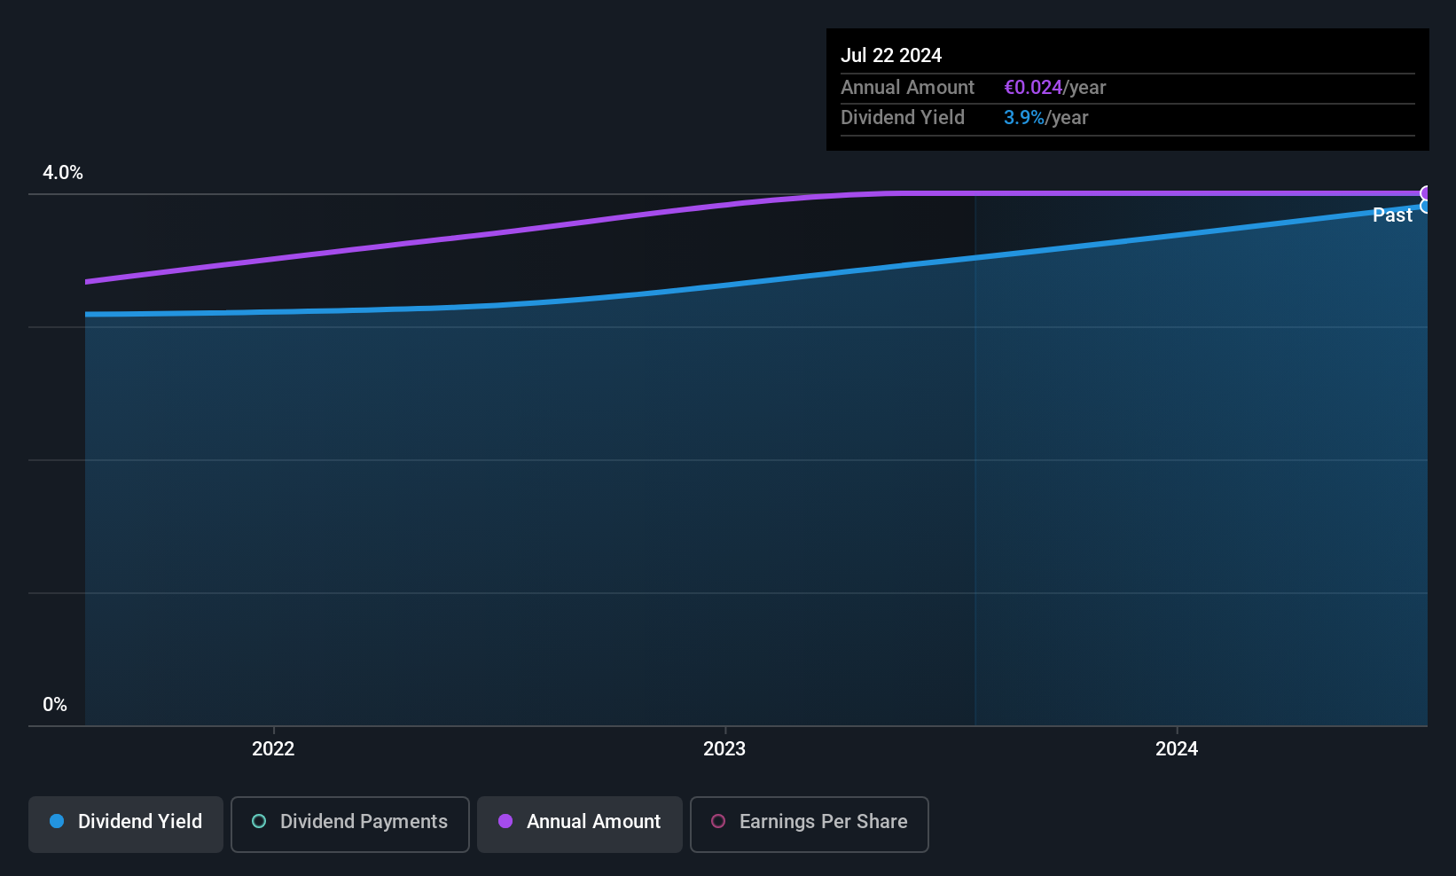This screenshot has height=876, width=1456.
Task: Click the 2023 x-axis label
Action: tap(724, 748)
